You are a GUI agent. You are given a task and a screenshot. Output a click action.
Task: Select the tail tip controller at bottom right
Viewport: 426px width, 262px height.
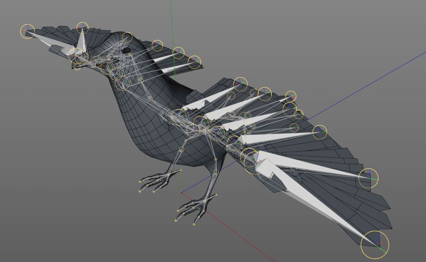(375, 243)
